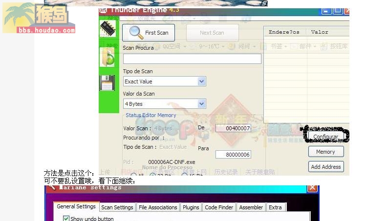Click the floppy disk save icon
This screenshot has height=221, width=388.
point(107,83)
